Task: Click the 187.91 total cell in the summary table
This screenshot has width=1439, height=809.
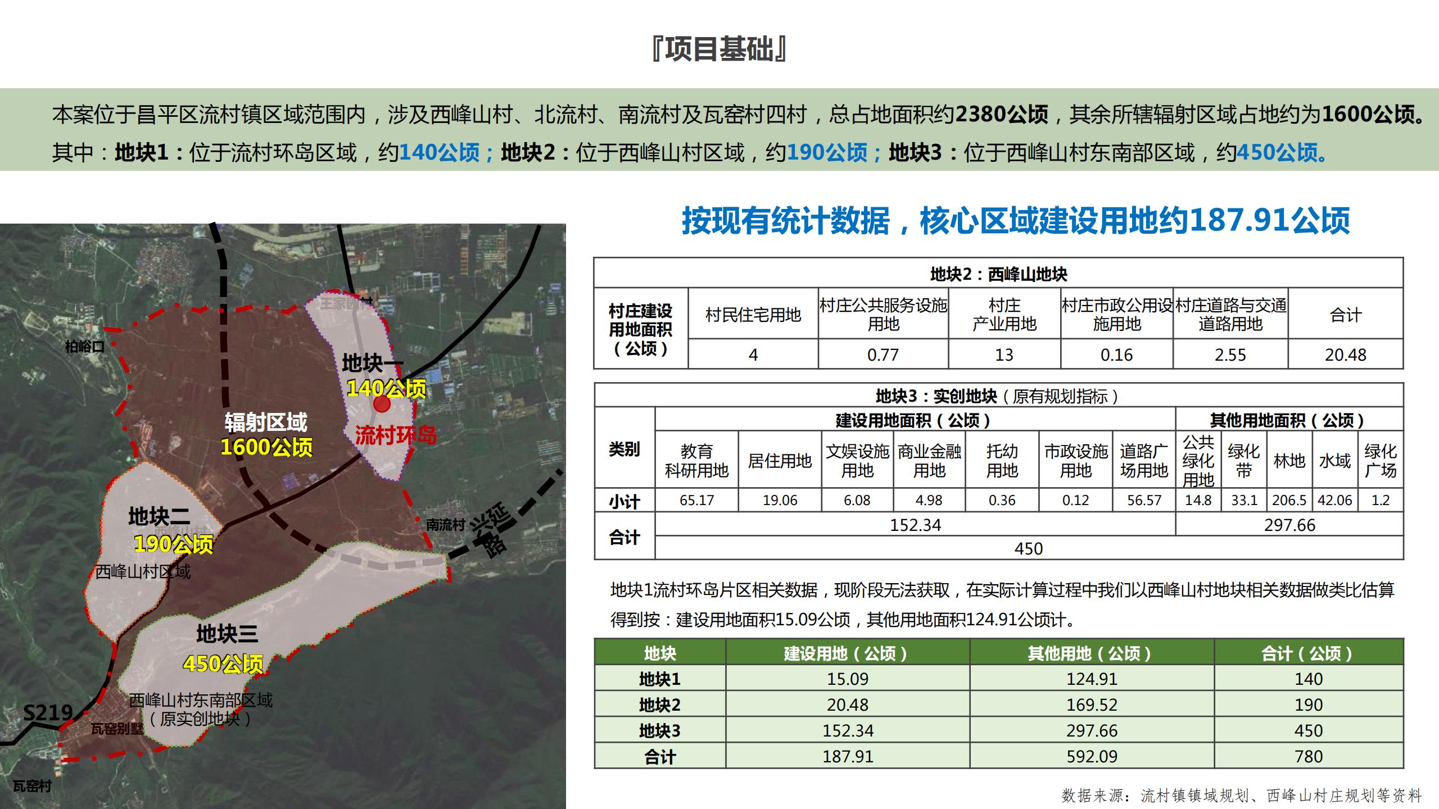Action: click(x=847, y=756)
